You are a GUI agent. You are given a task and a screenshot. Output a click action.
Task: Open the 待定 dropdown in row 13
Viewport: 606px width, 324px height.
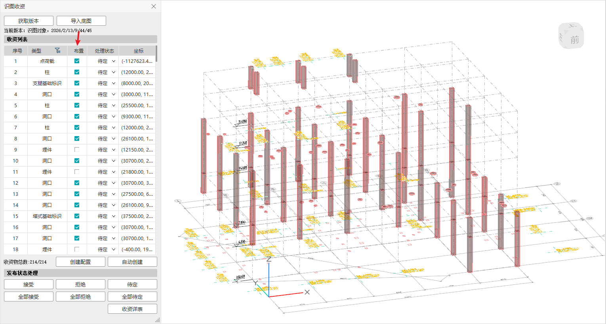pos(113,194)
